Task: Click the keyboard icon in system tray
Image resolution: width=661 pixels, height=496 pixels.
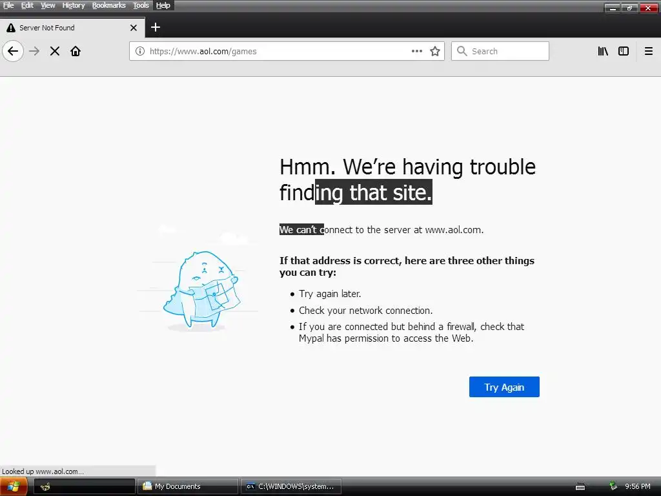Action: pos(580,487)
